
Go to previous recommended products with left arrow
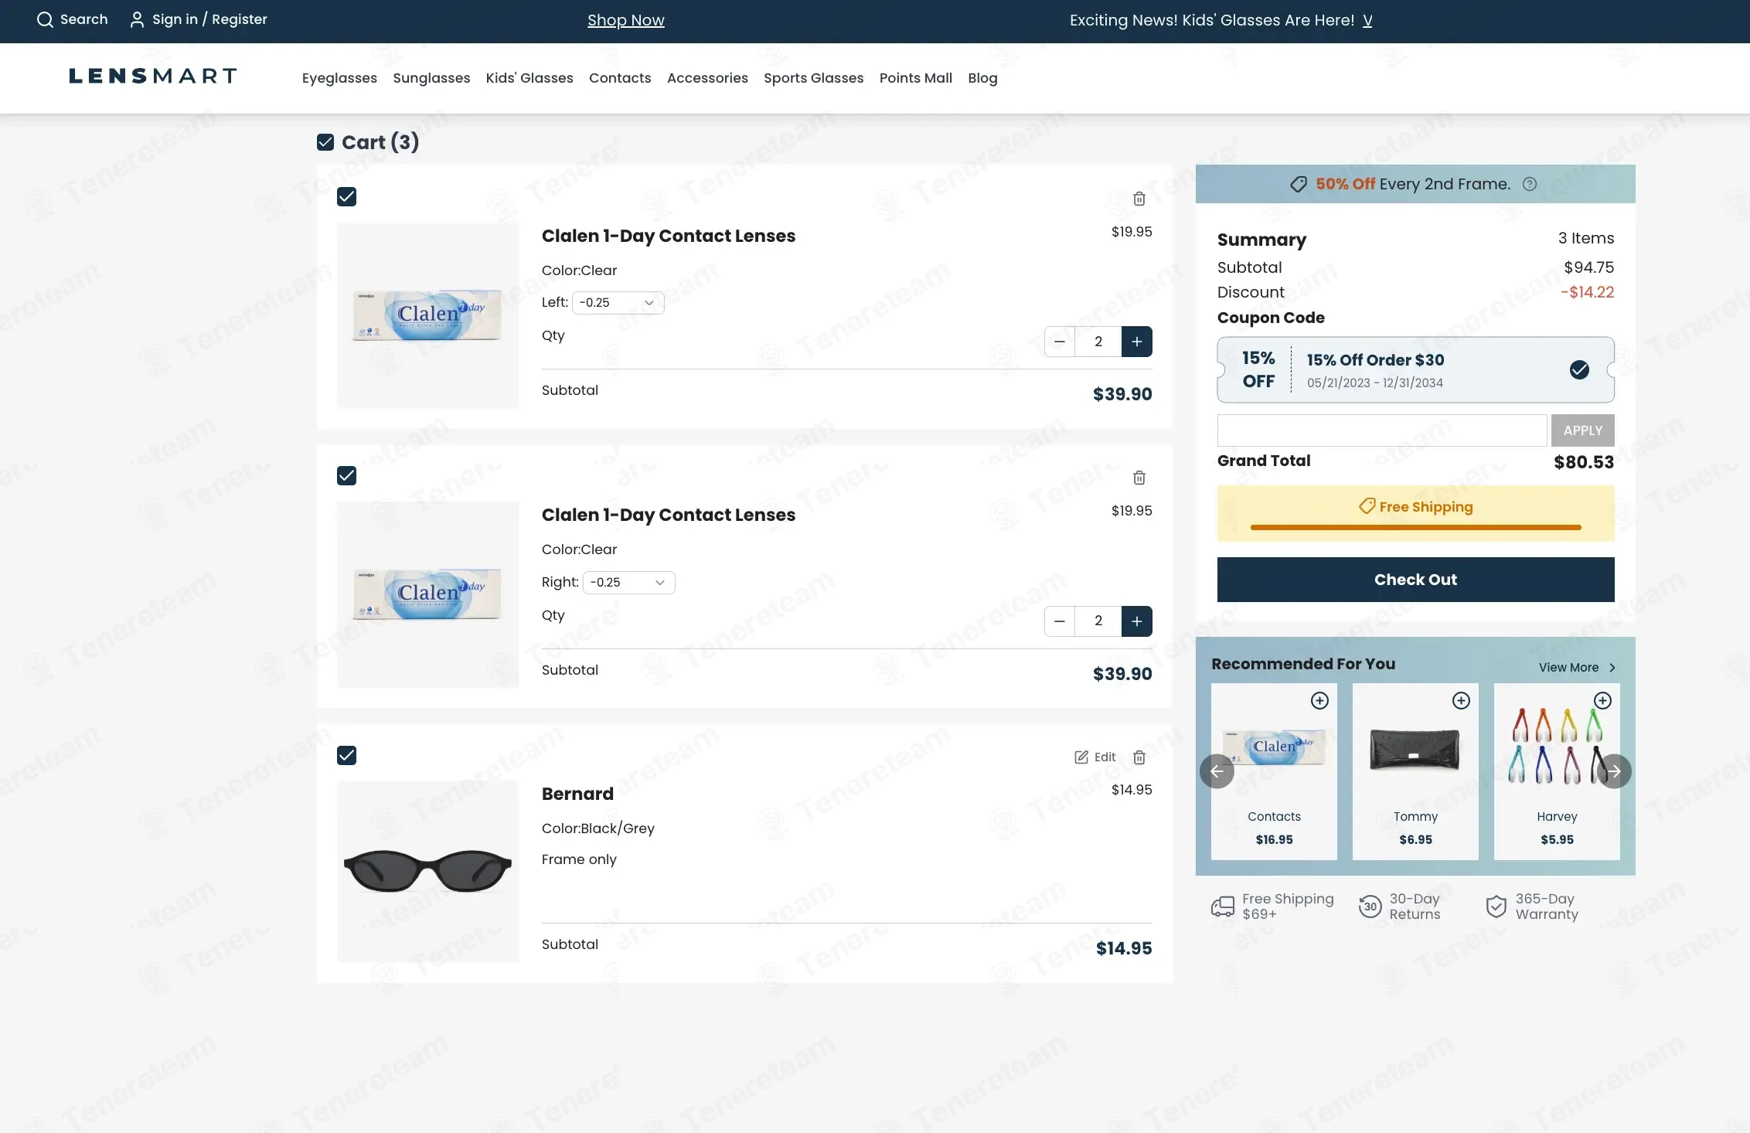[1217, 771]
